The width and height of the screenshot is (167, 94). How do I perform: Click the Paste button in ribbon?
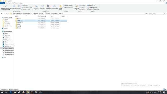19,7
